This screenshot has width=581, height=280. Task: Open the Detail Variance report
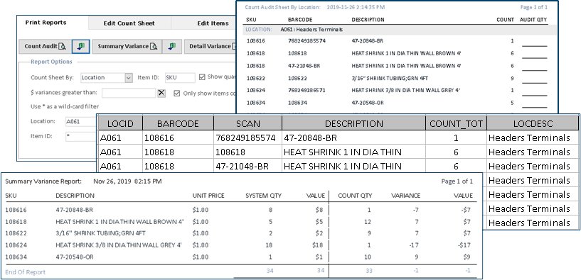[x=210, y=46]
